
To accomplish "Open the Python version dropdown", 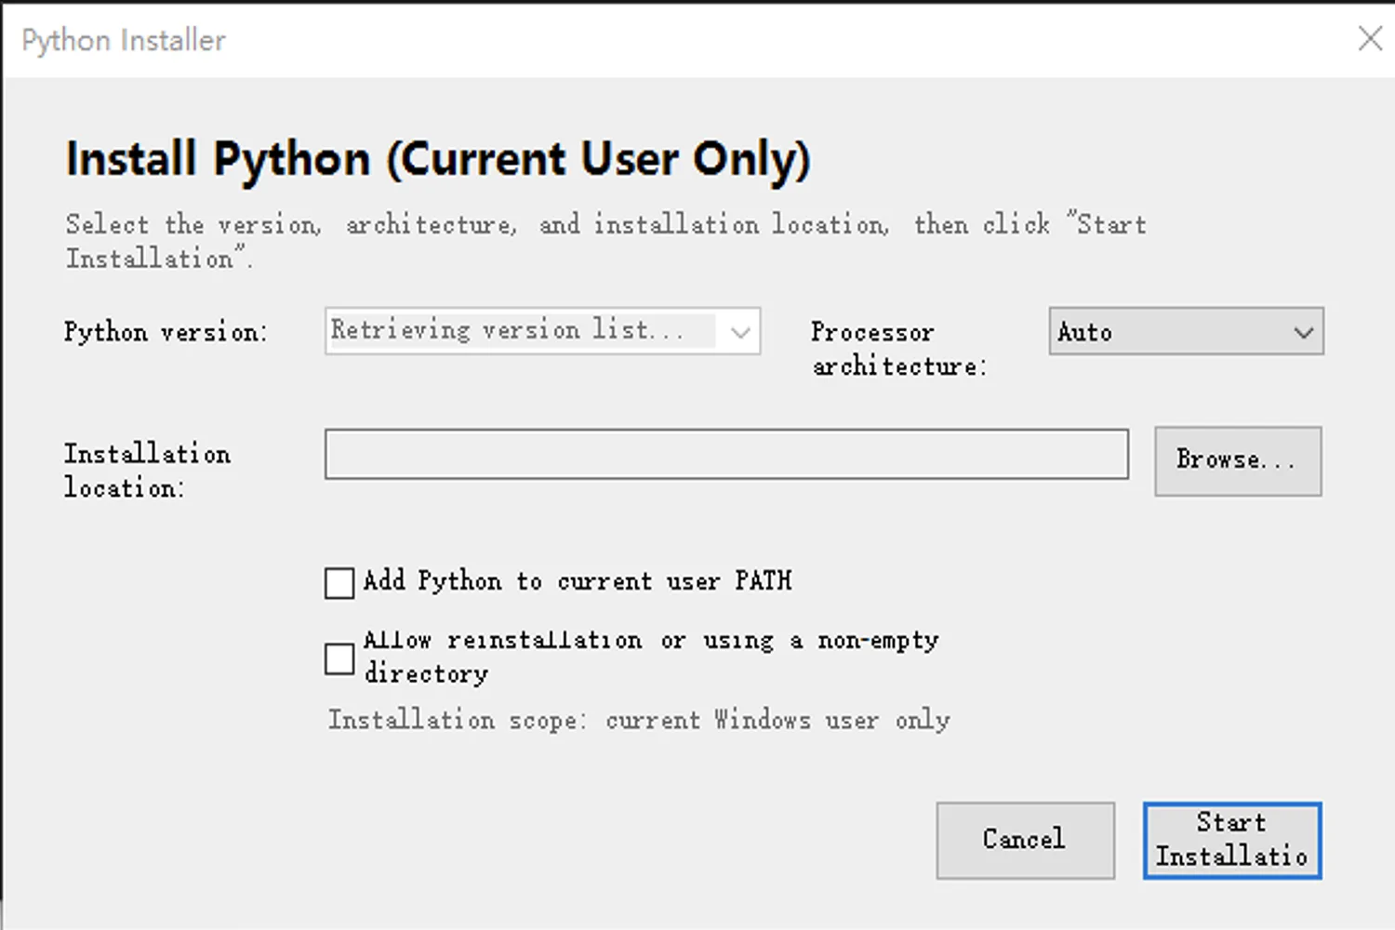I will coord(542,331).
